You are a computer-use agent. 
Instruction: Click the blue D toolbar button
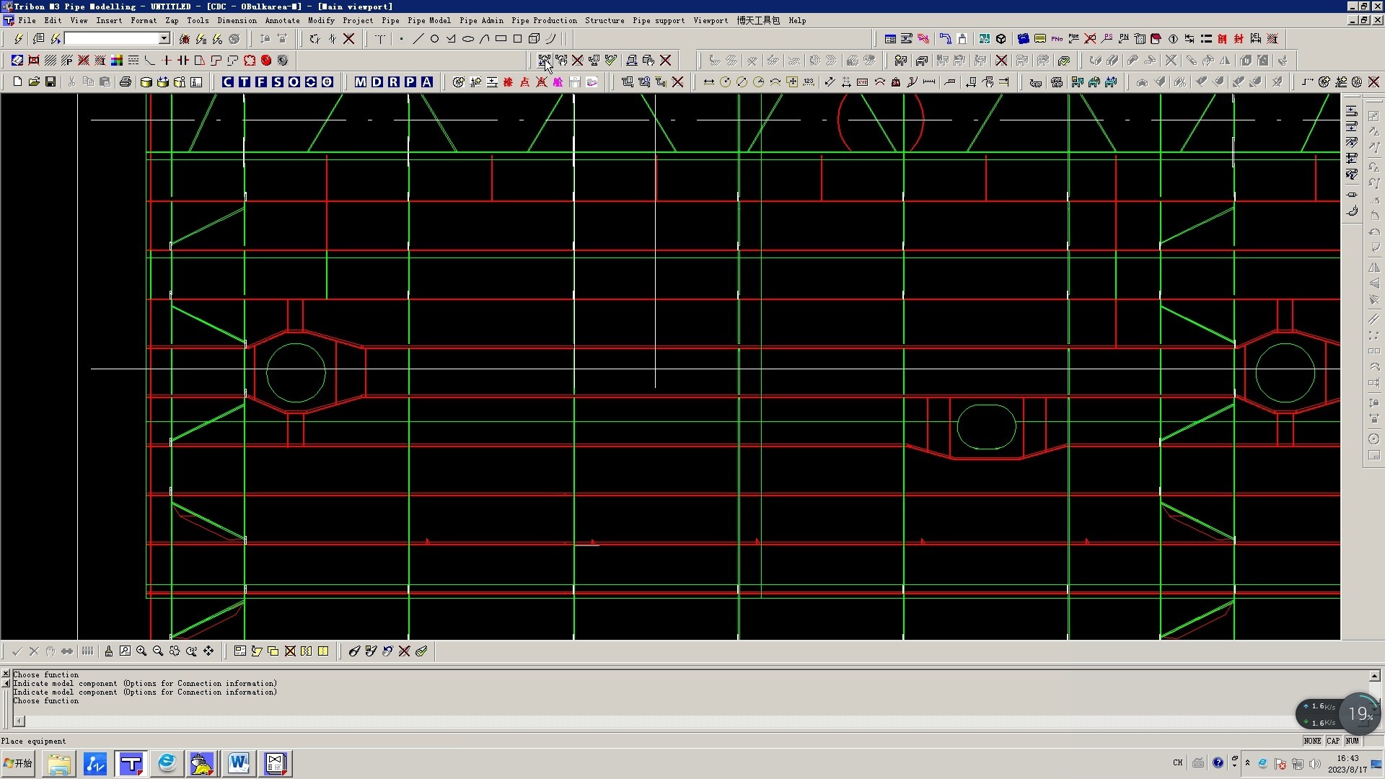coord(377,82)
